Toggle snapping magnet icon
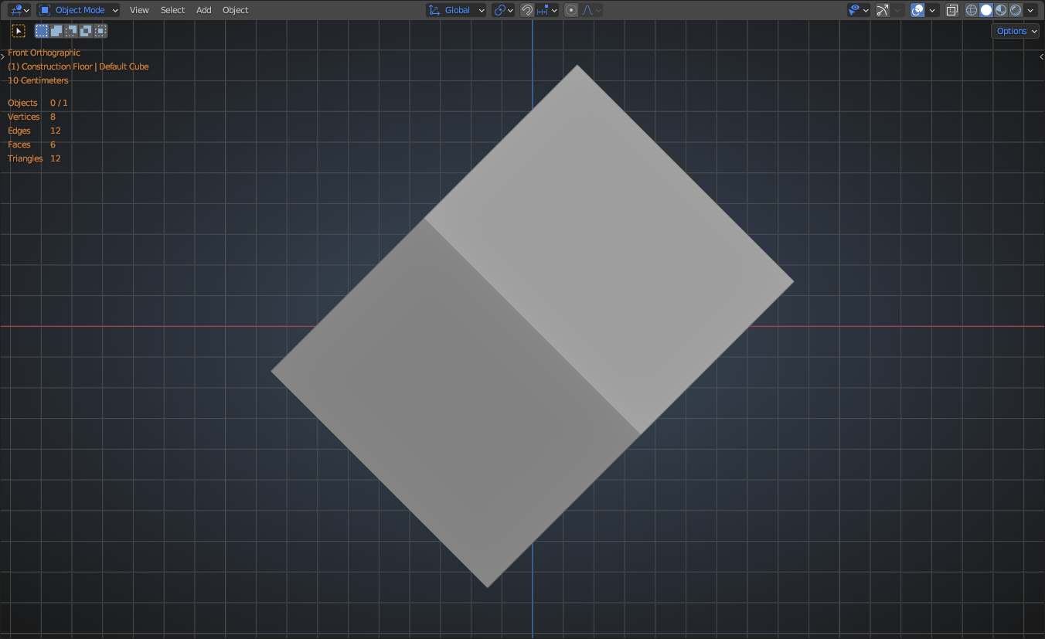The width and height of the screenshot is (1045, 639). (527, 10)
